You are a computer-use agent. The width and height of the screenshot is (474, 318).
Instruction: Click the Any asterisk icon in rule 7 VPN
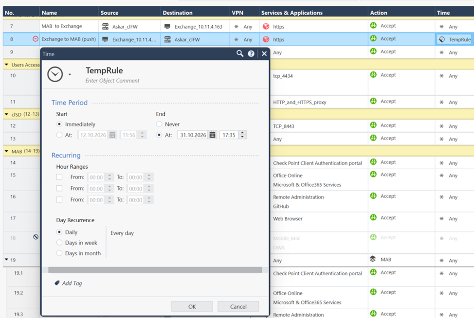[x=237, y=27]
